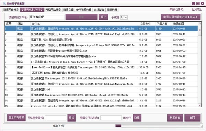Screen dimensions: 206x131
Task: Click the 停止 button
Action: click(x=103, y=17)
